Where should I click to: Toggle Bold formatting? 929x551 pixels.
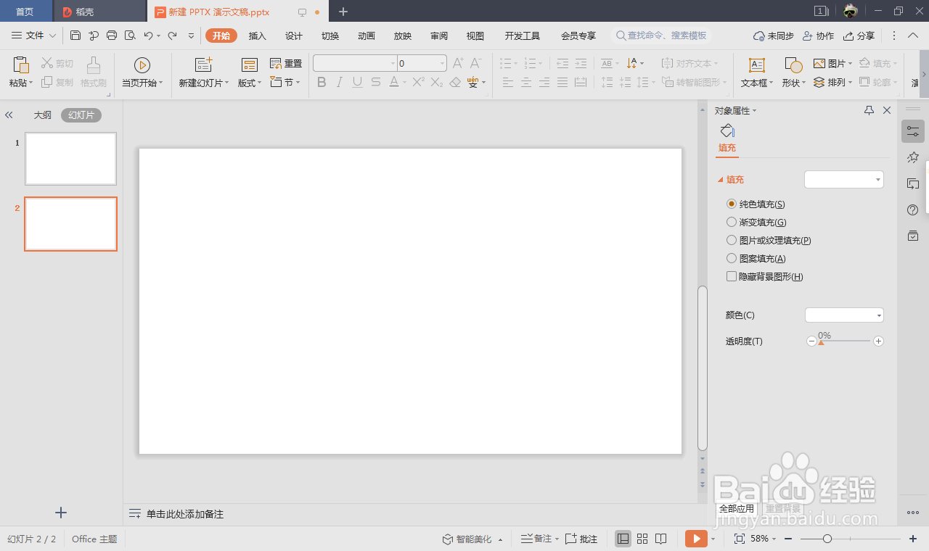click(322, 83)
